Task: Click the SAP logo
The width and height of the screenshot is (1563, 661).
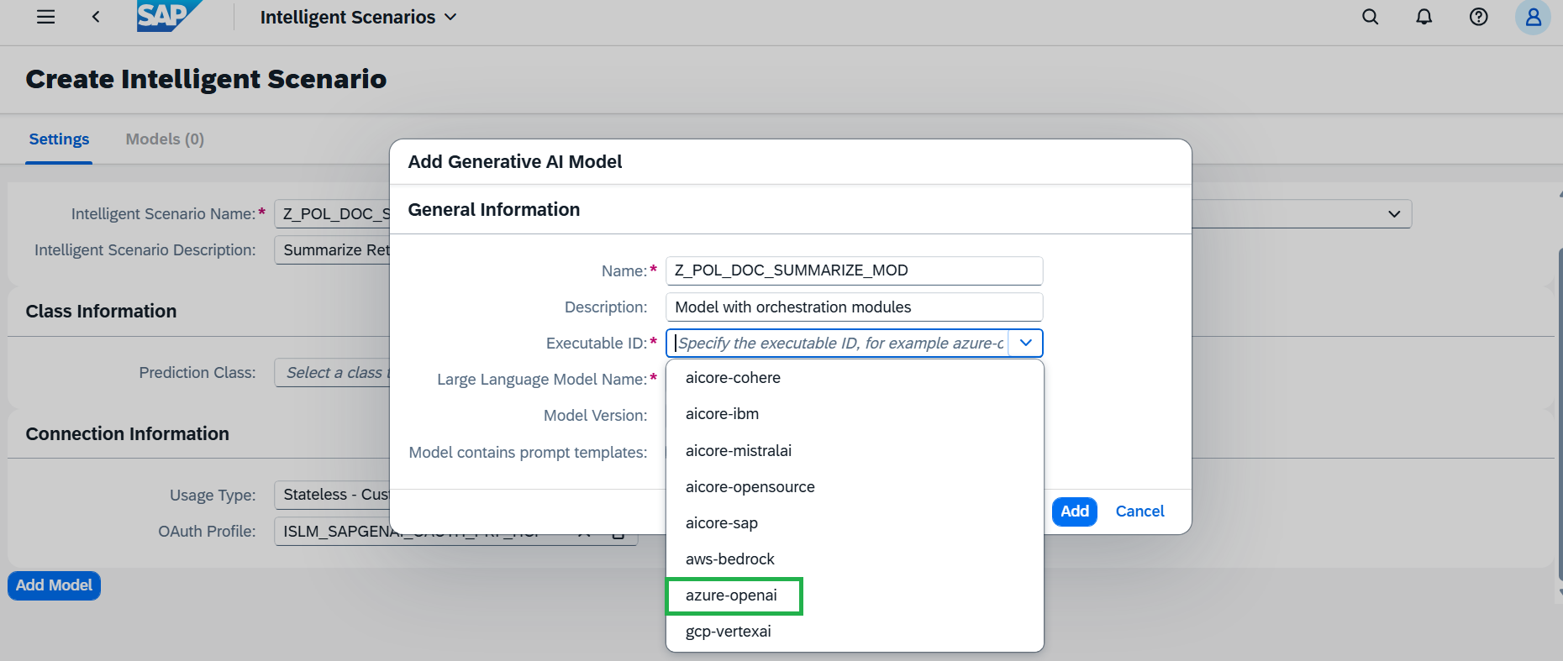Action: click(x=169, y=16)
